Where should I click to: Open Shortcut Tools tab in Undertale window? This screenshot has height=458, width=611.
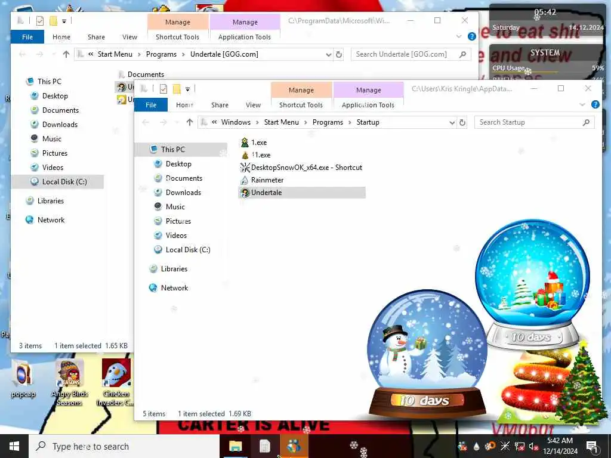click(x=177, y=37)
